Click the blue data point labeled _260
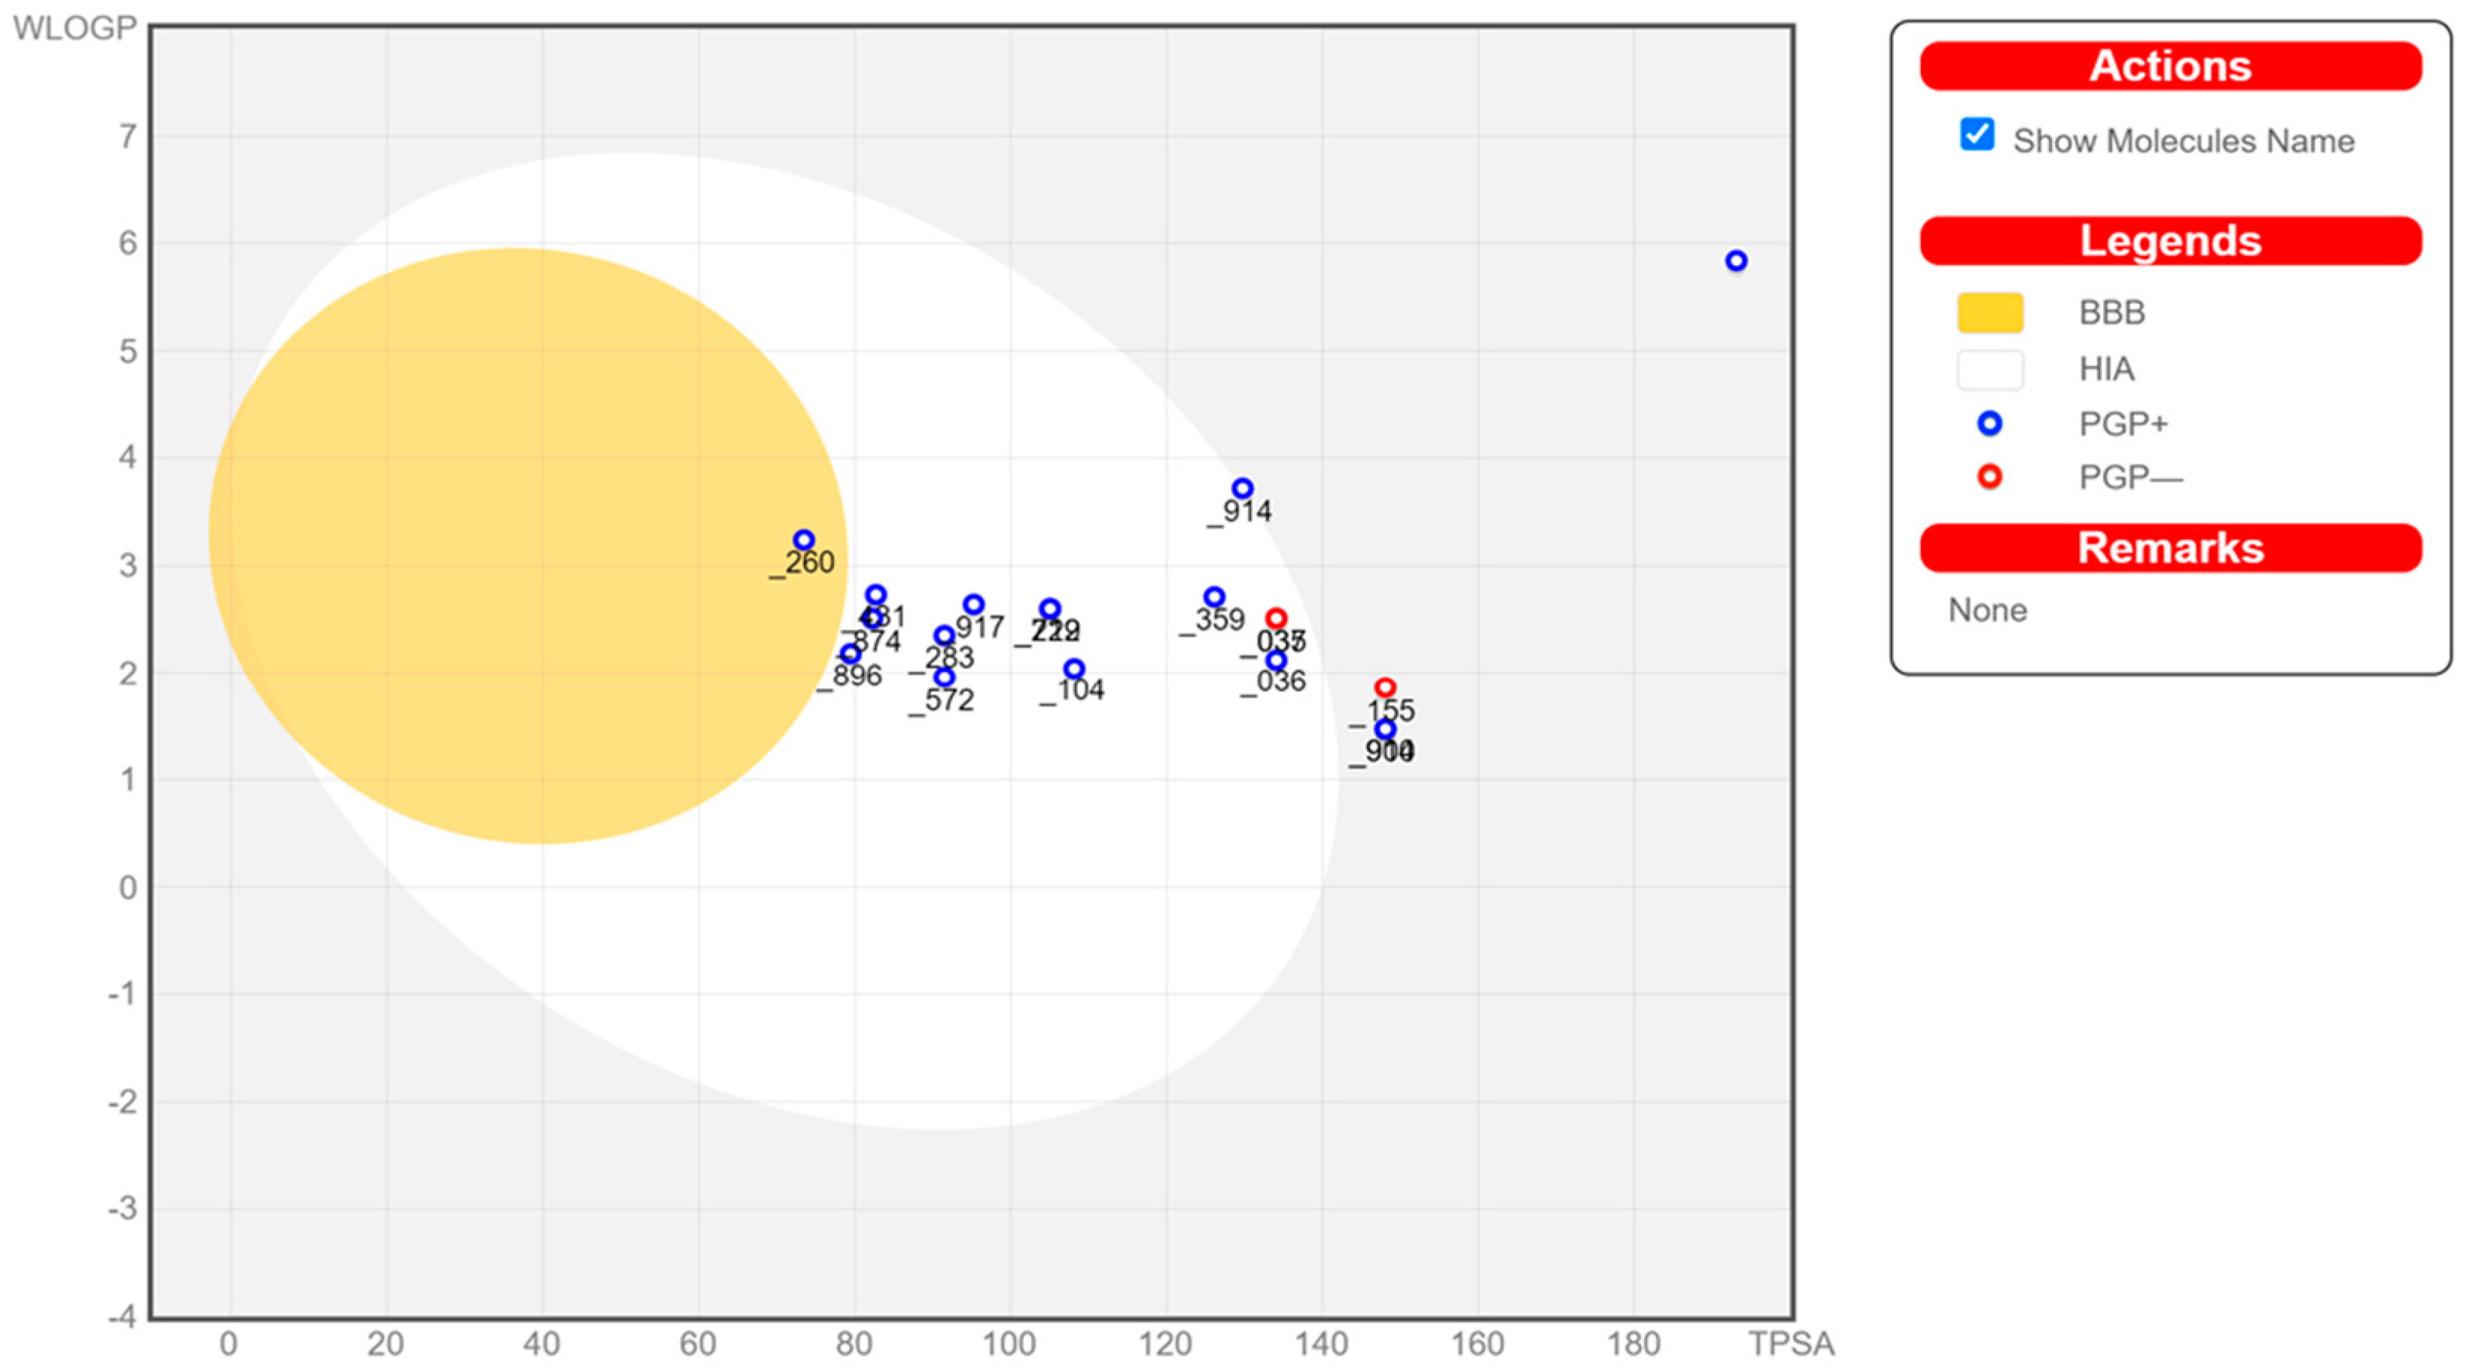This screenshot has width=2466, height=1370. pos(804,540)
